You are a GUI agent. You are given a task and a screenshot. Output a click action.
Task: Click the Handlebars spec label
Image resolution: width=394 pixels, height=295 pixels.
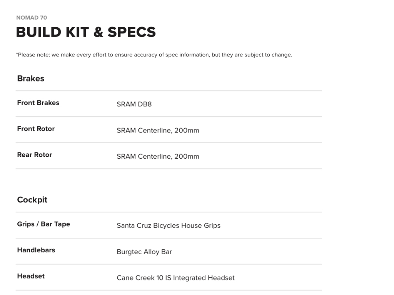[x=36, y=250]
